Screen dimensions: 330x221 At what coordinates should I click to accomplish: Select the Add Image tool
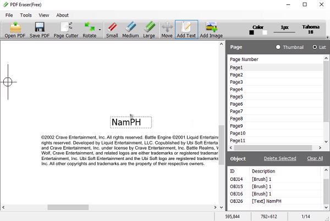[x=211, y=30]
